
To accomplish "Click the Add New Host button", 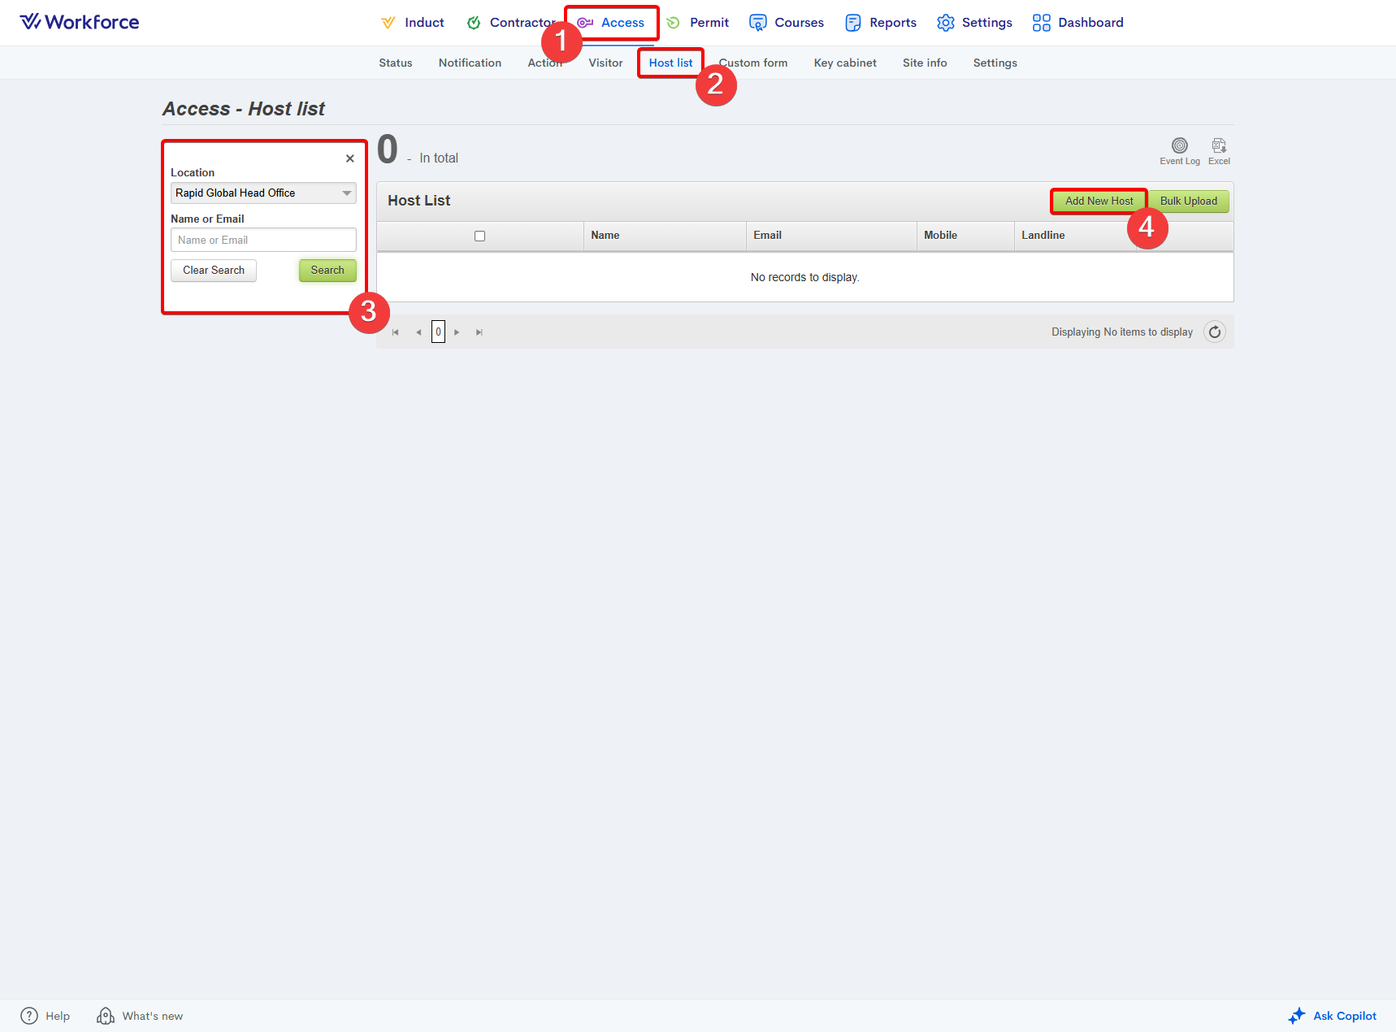I will click(x=1099, y=202).
